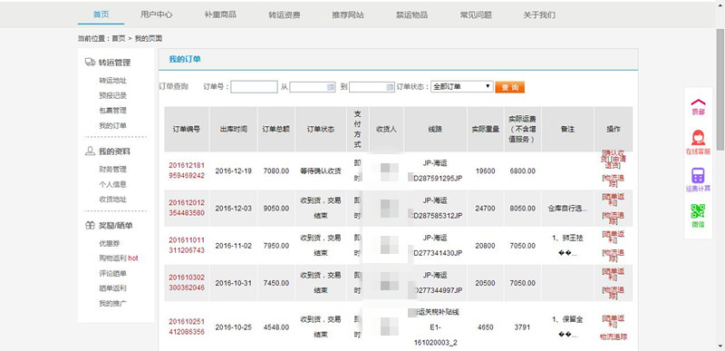Image resolution: width=725 pixels, height=351 pixels.
Task: Click 物流追踪 for the 2016-12-03 order
Action: click(x=614, y=219)
